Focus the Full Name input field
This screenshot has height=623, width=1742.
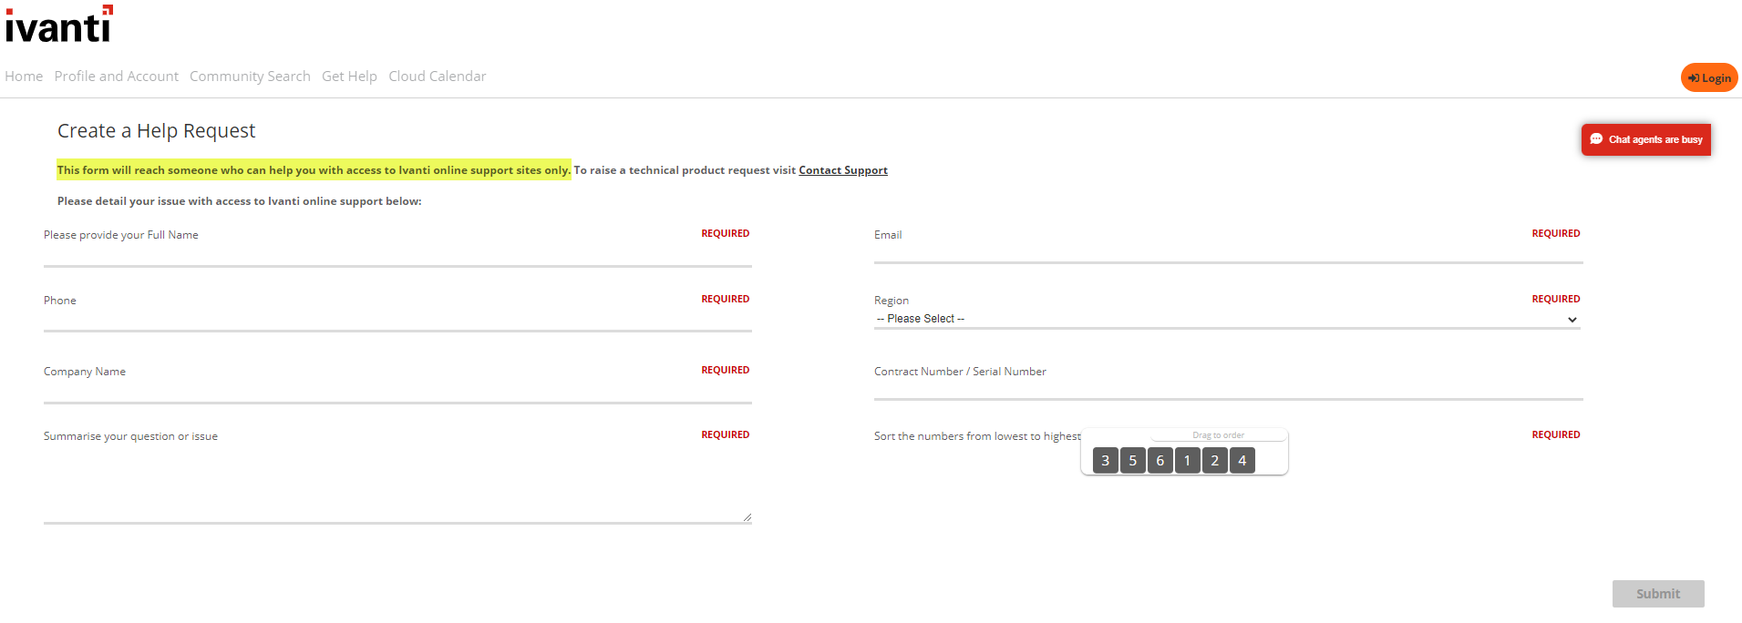[x=397, y=254]
